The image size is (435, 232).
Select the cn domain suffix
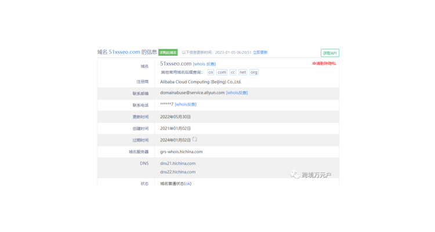point(211,72)
